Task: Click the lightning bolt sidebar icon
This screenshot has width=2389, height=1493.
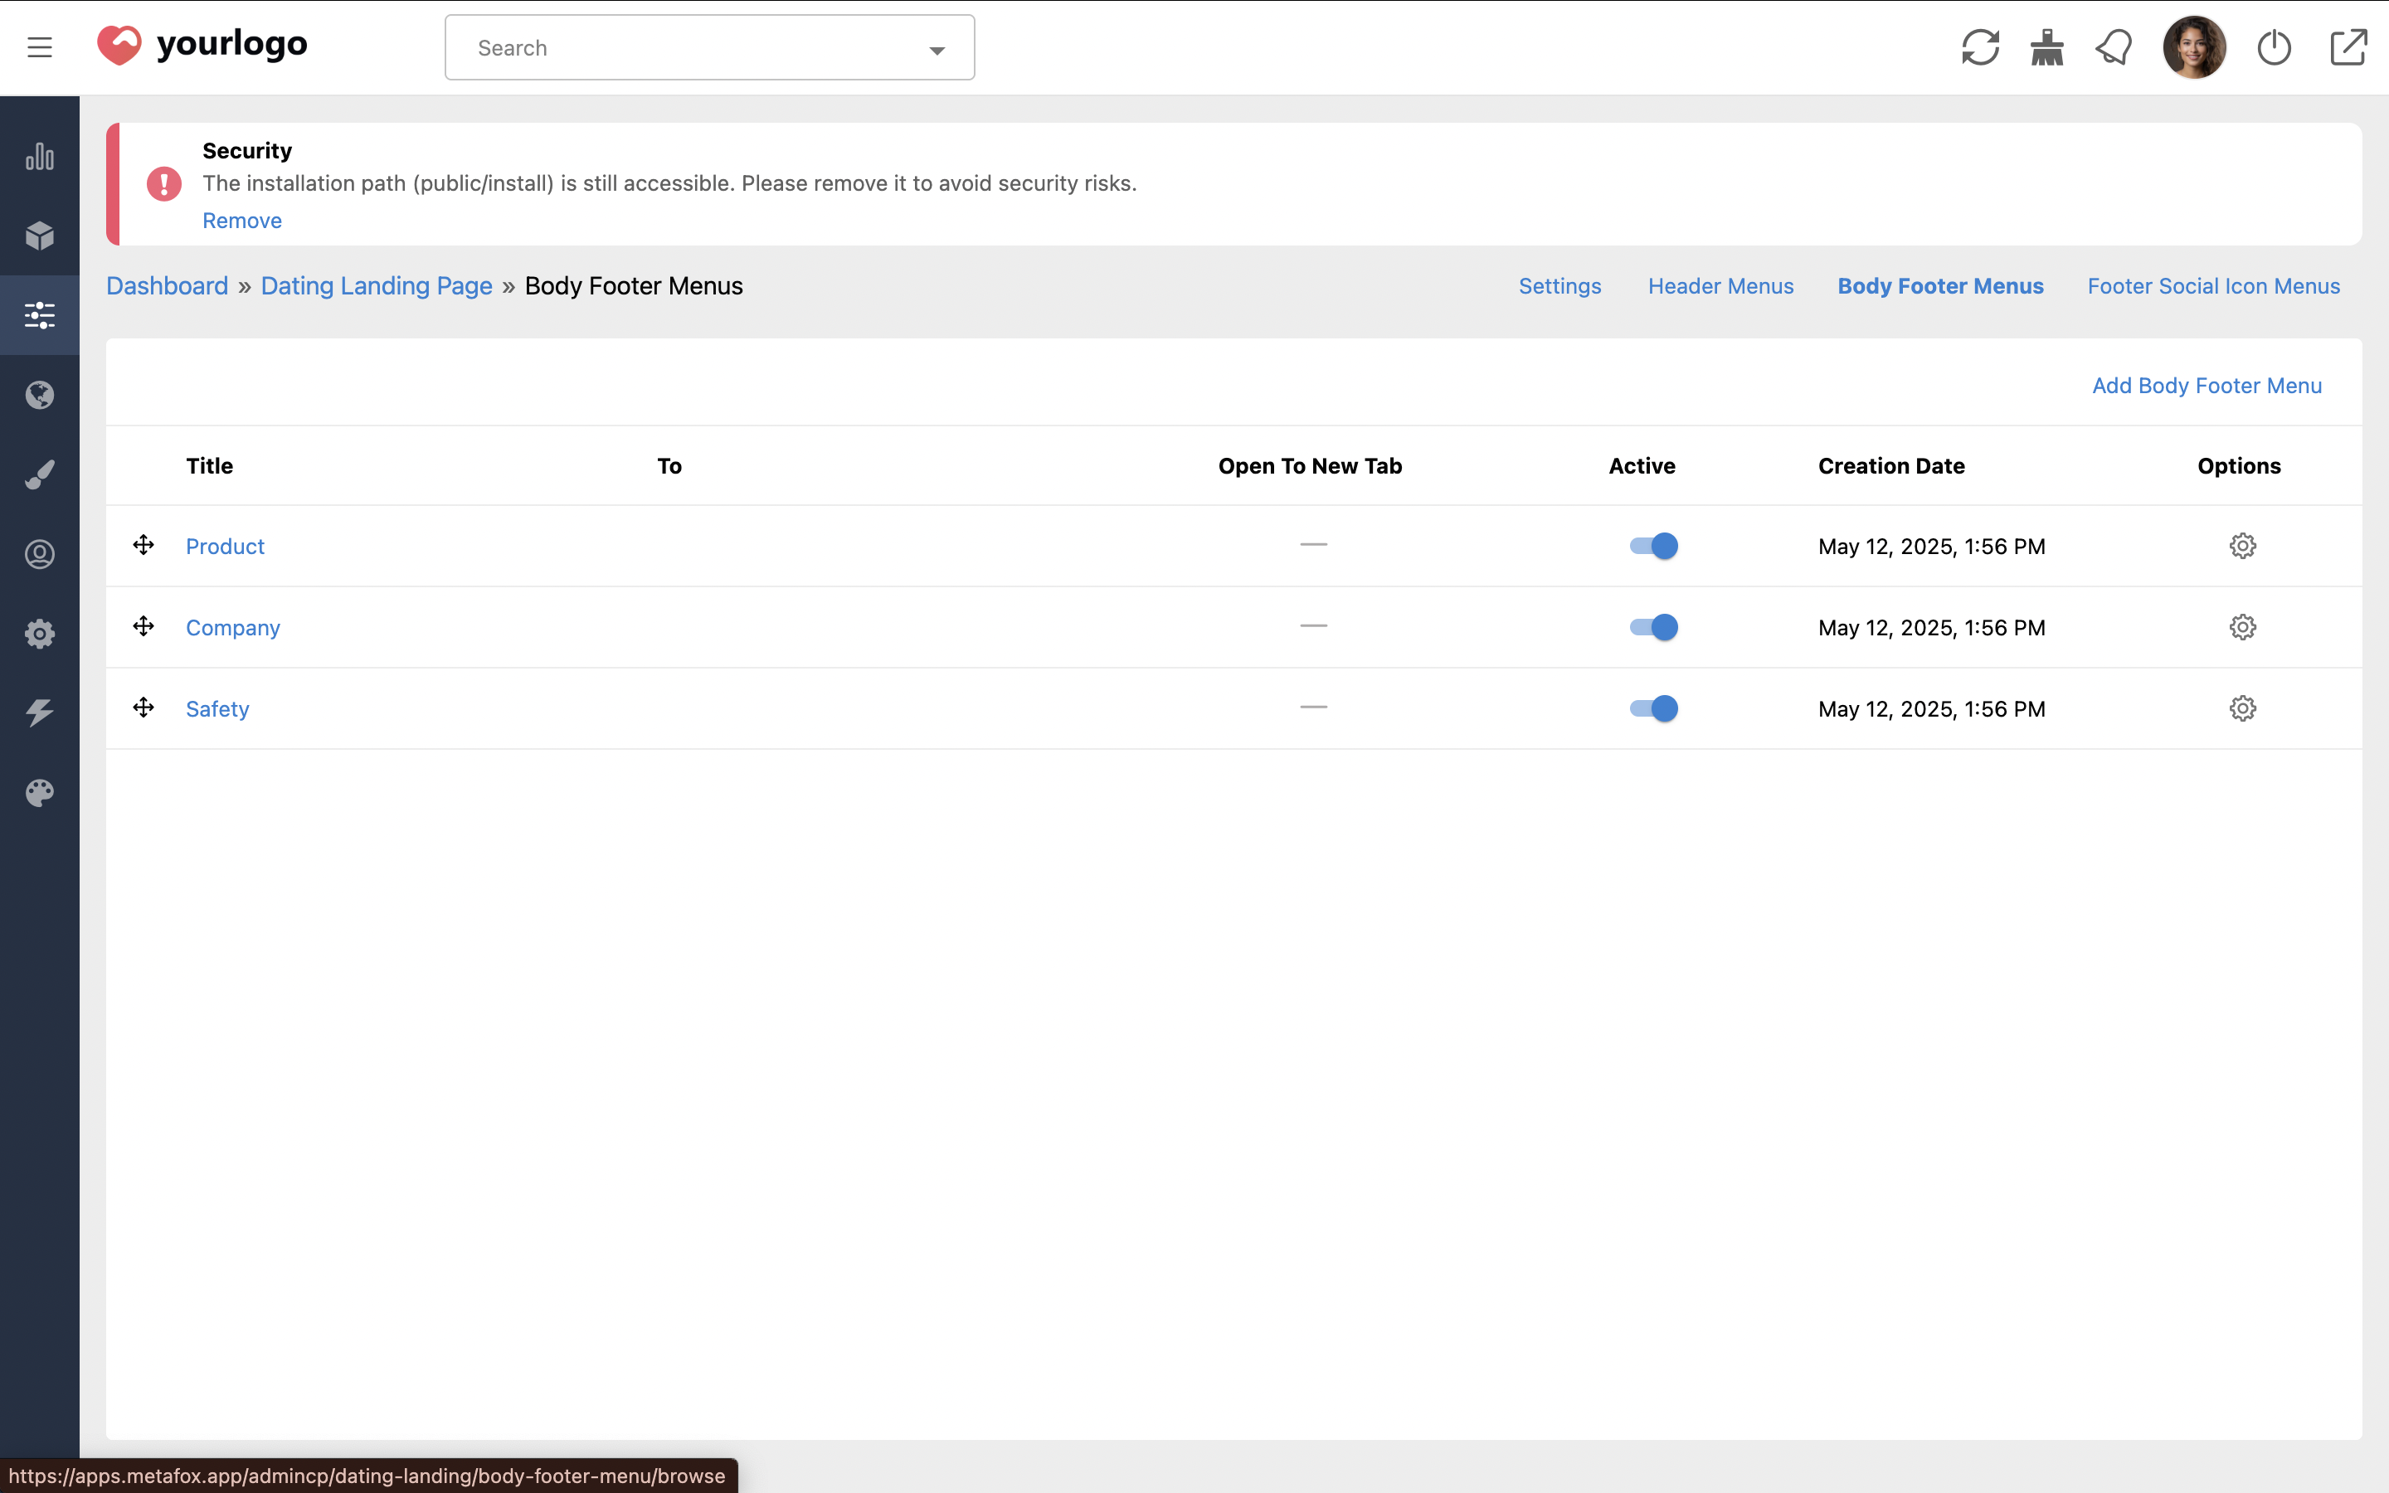Action: click(x=40, y=713)
